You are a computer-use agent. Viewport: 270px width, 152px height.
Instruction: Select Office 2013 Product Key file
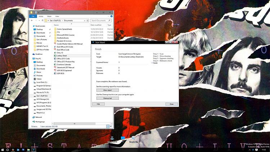click(66, 62)
